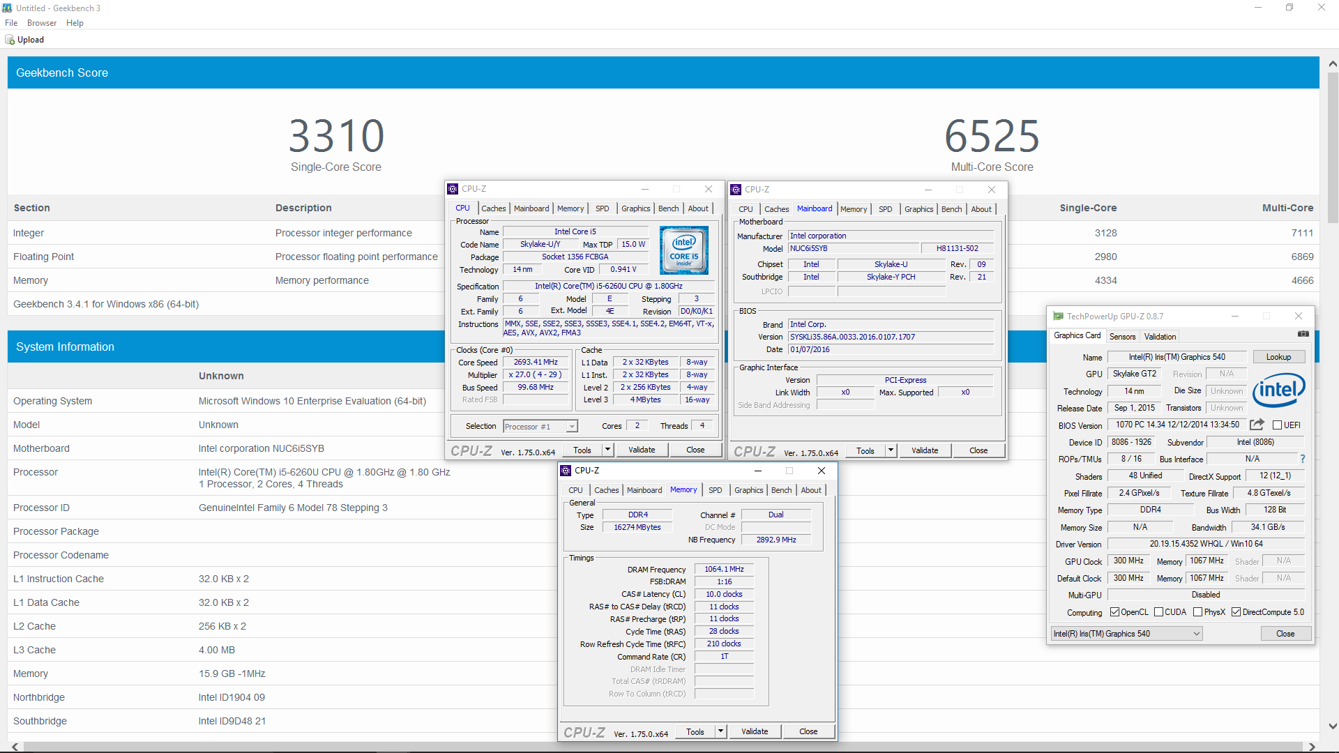Open the Tools dropdown arrow in the CPU-Z showing the CPU tab

607,450
